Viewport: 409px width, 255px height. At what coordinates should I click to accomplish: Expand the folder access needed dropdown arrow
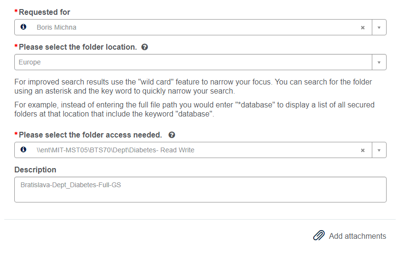coord(379,150)
